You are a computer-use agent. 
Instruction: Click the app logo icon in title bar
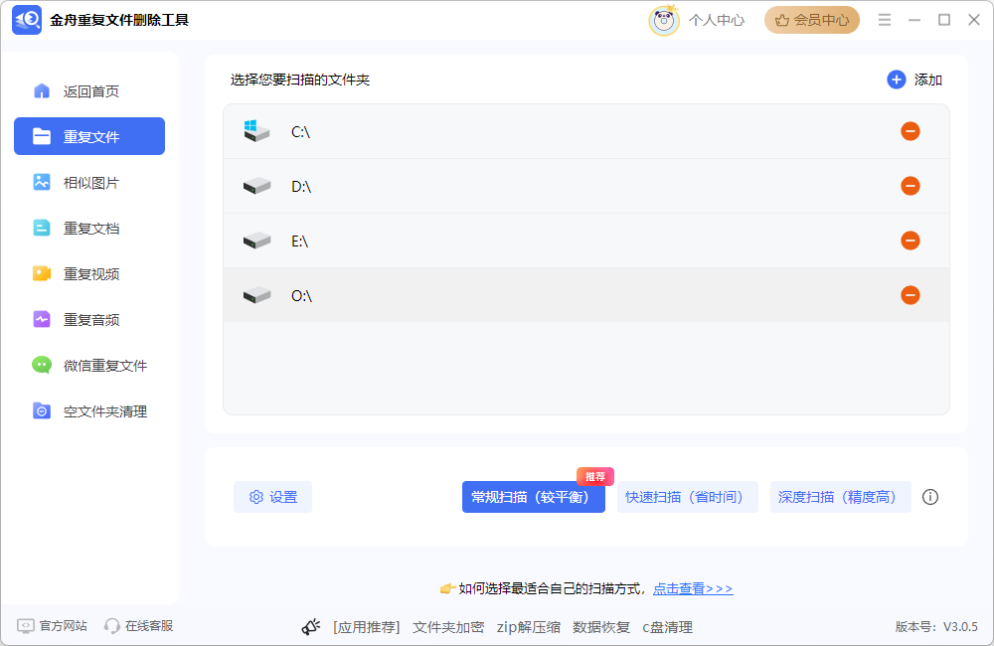pos(27,20)
